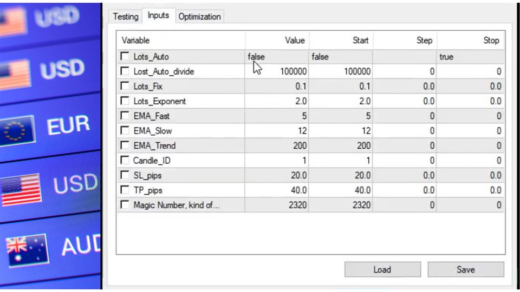Image resolution: width=520 pixels, height=292 pixels.
Task: Open the Optimization tab
Action: click(199, 17)
